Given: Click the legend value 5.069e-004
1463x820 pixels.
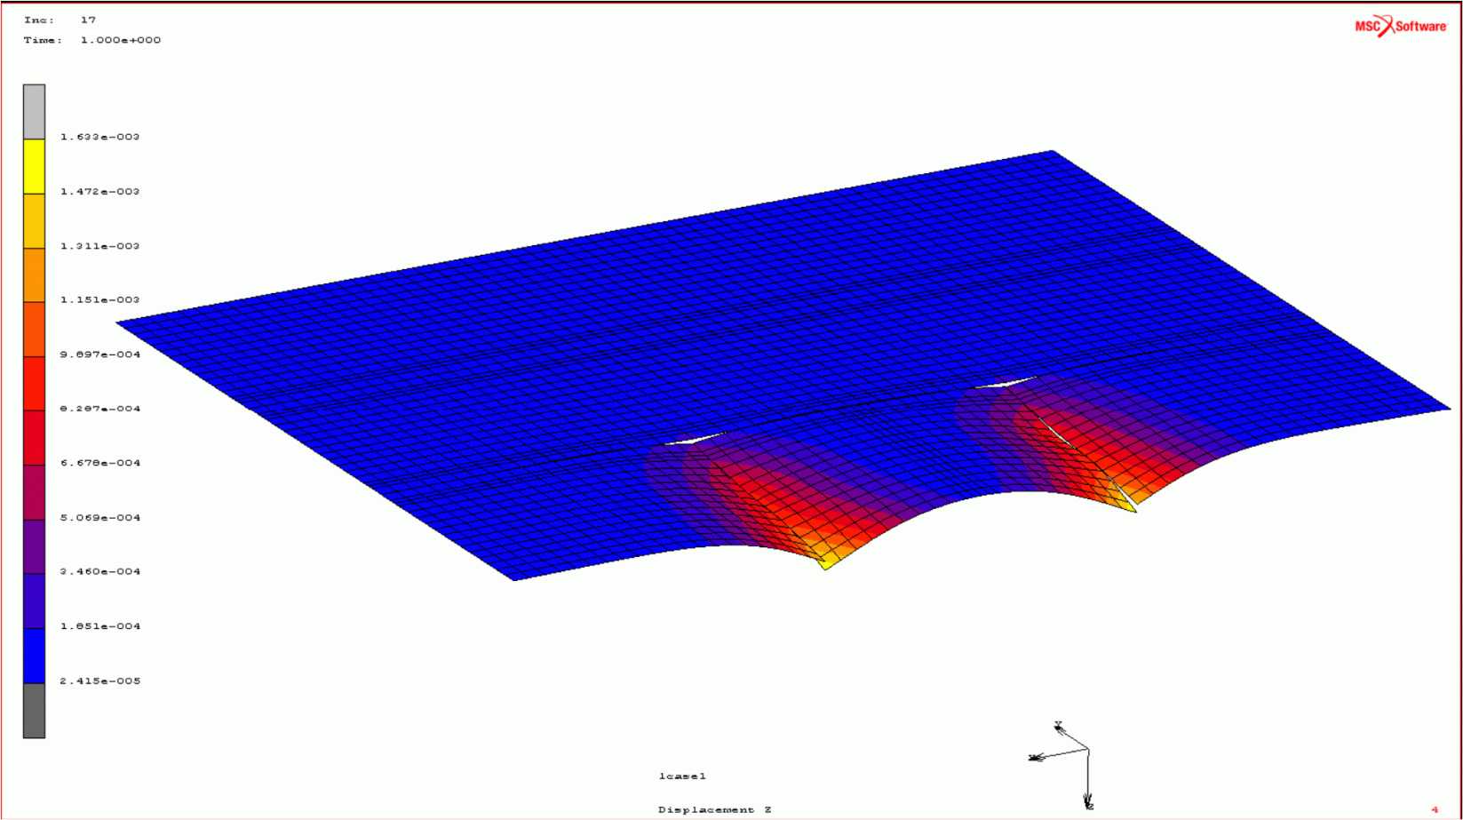Looking at the screenshot, I should tap(99, 517).
